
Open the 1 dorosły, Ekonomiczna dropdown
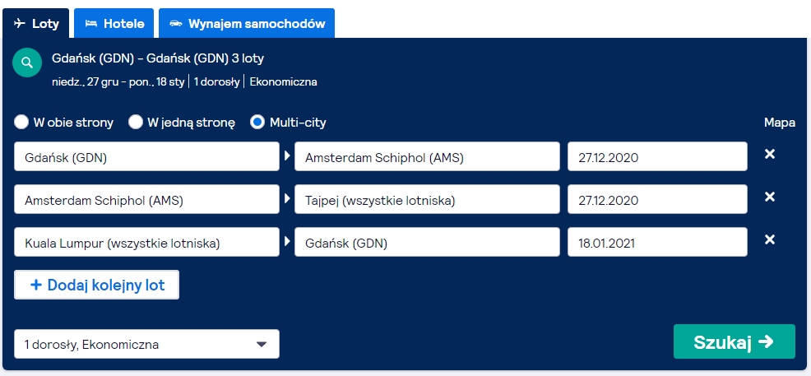pos(147,344)
